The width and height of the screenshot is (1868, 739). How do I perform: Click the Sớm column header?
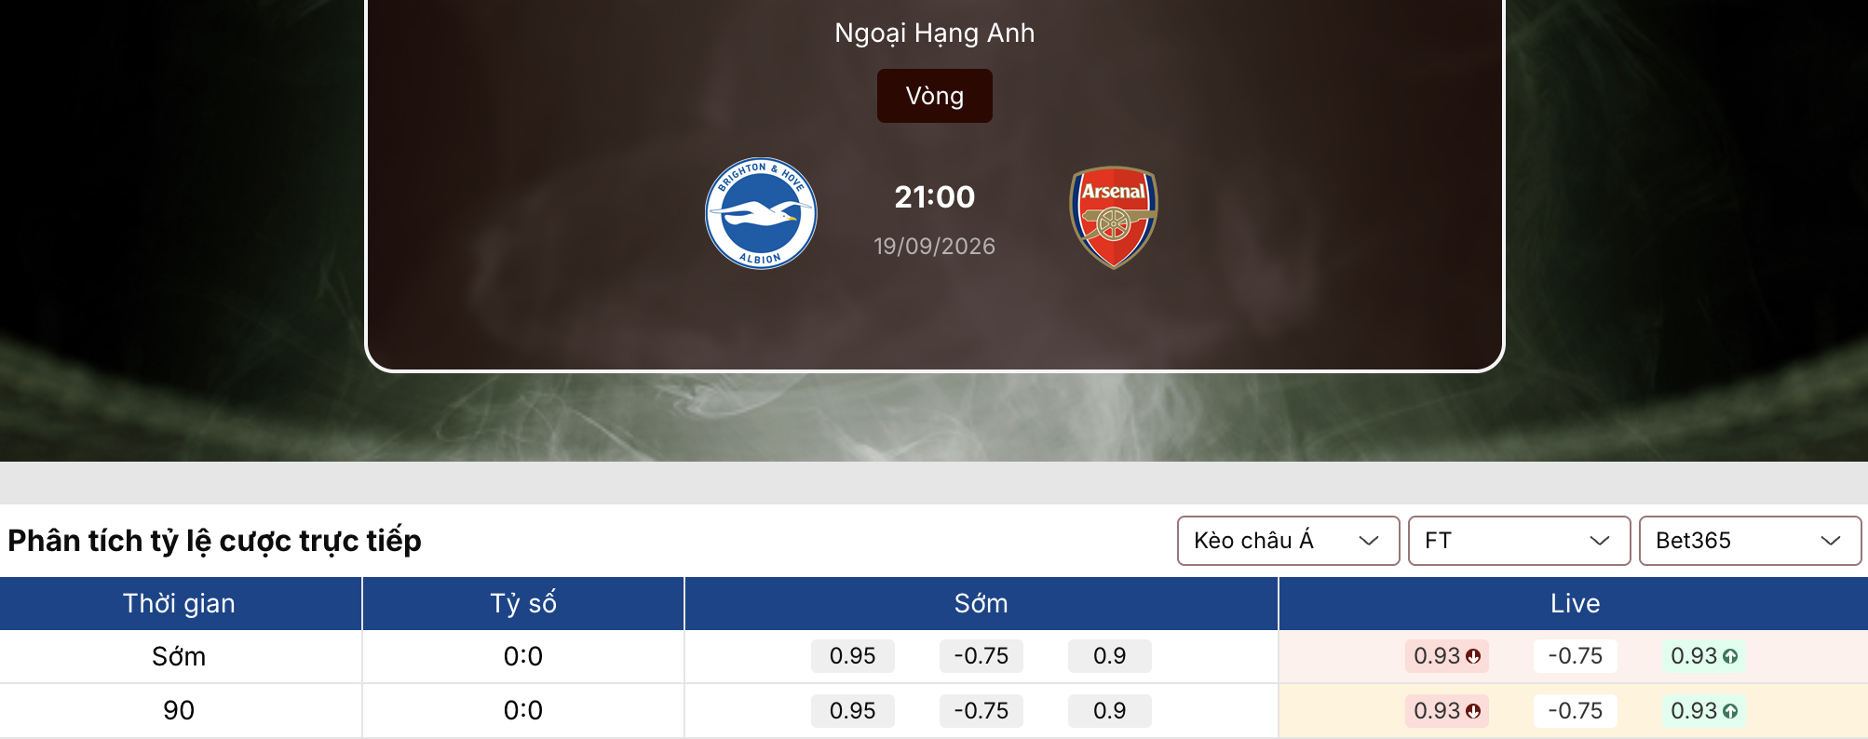coord(981,603)
